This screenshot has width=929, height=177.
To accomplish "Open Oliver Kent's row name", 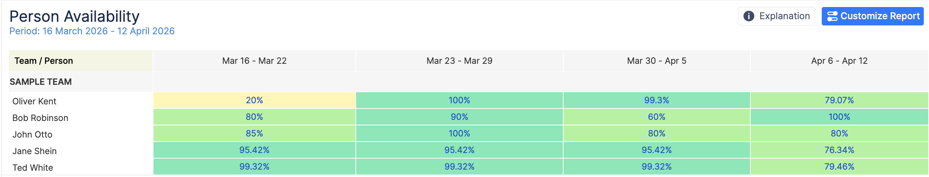I will coord(34,101).
